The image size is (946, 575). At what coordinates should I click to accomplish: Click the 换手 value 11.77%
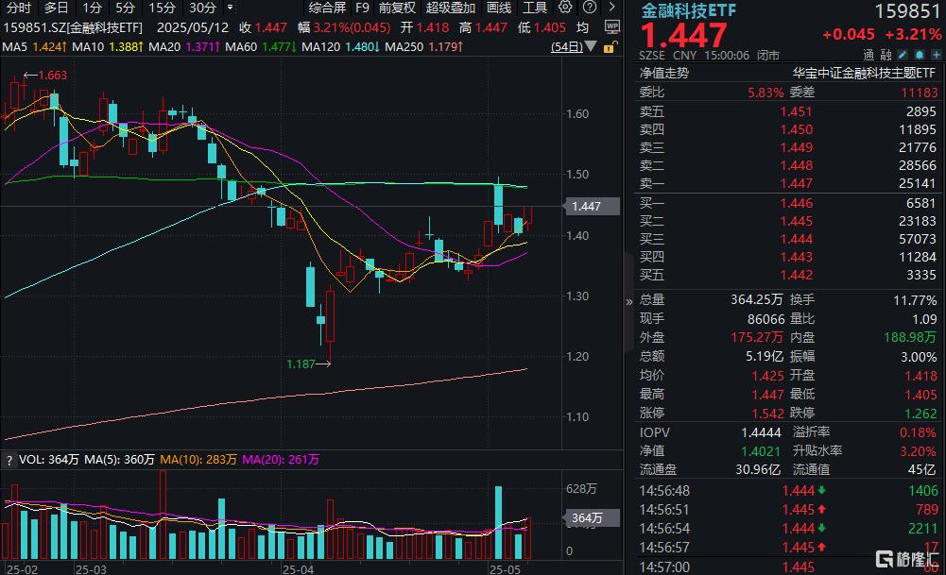pyautogui.click(x=915, y=300)
